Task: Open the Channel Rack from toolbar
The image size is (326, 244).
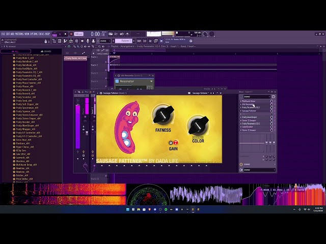Action: [60, 41]
